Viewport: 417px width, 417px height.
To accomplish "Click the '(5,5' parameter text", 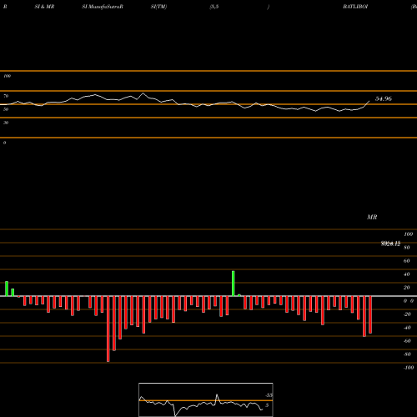I will coord(214,7).
